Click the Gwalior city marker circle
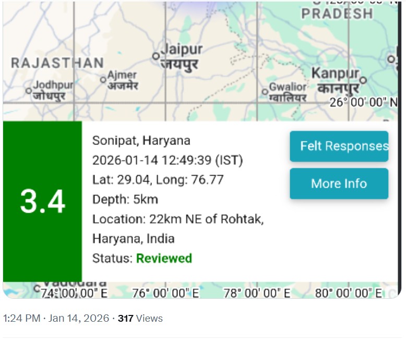 265,92
